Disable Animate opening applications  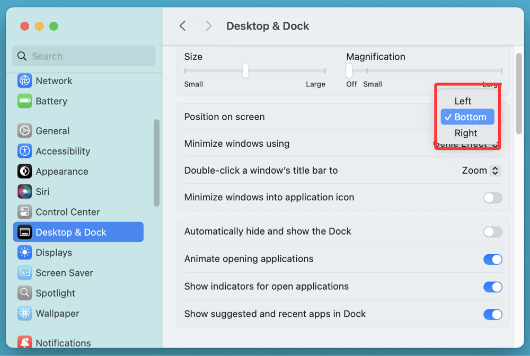tap(493, 259)
